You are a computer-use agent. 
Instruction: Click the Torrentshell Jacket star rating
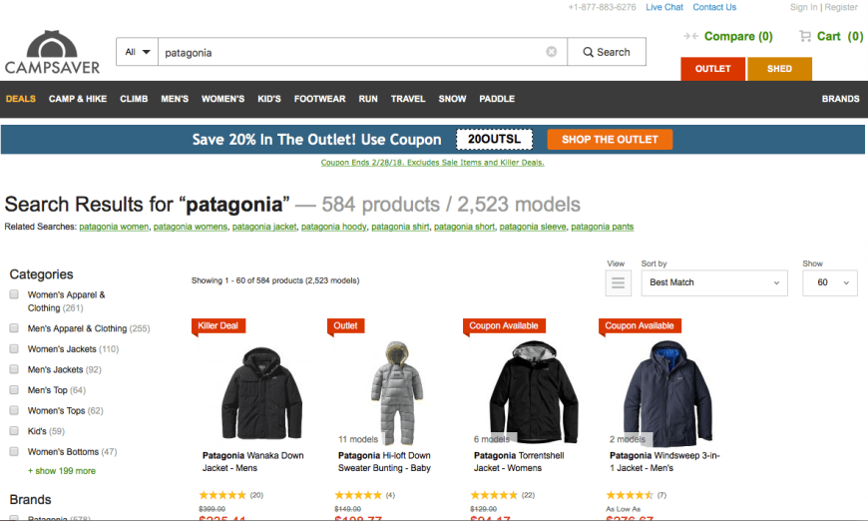(494, 495)
